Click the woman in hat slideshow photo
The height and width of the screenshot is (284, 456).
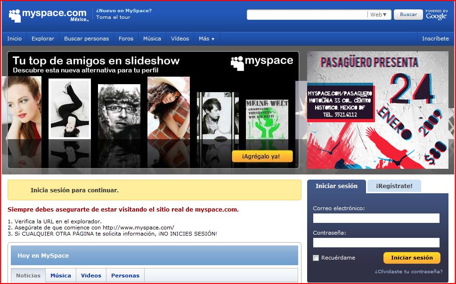pos(169,108)
